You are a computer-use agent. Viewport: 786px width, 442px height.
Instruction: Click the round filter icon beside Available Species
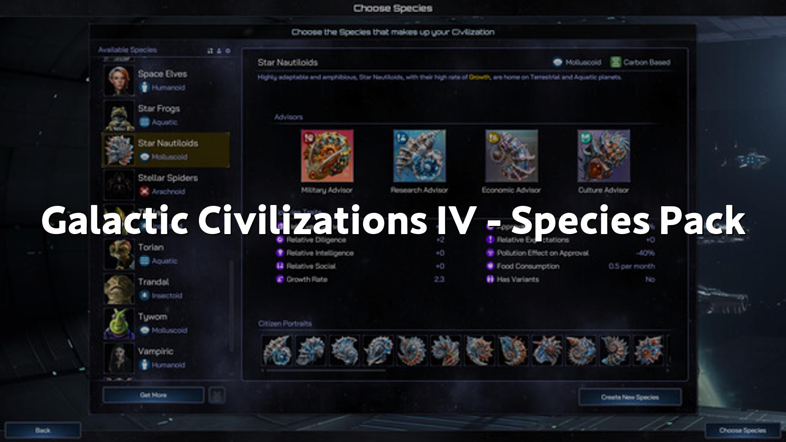click(x=228, y=51)
